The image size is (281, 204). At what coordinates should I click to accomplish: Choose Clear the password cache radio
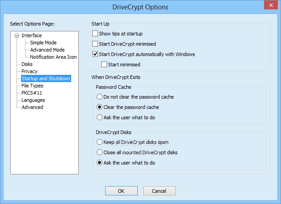click(x=99, y=107)
